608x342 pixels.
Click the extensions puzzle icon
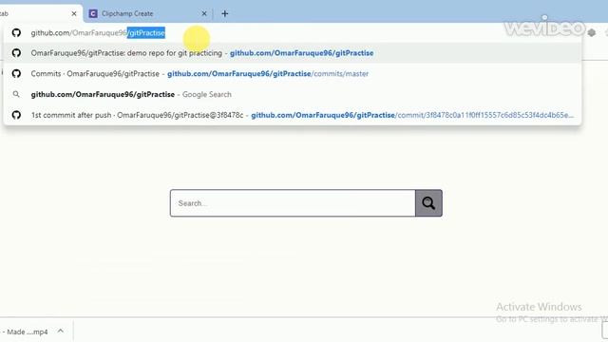click(591, 33)
